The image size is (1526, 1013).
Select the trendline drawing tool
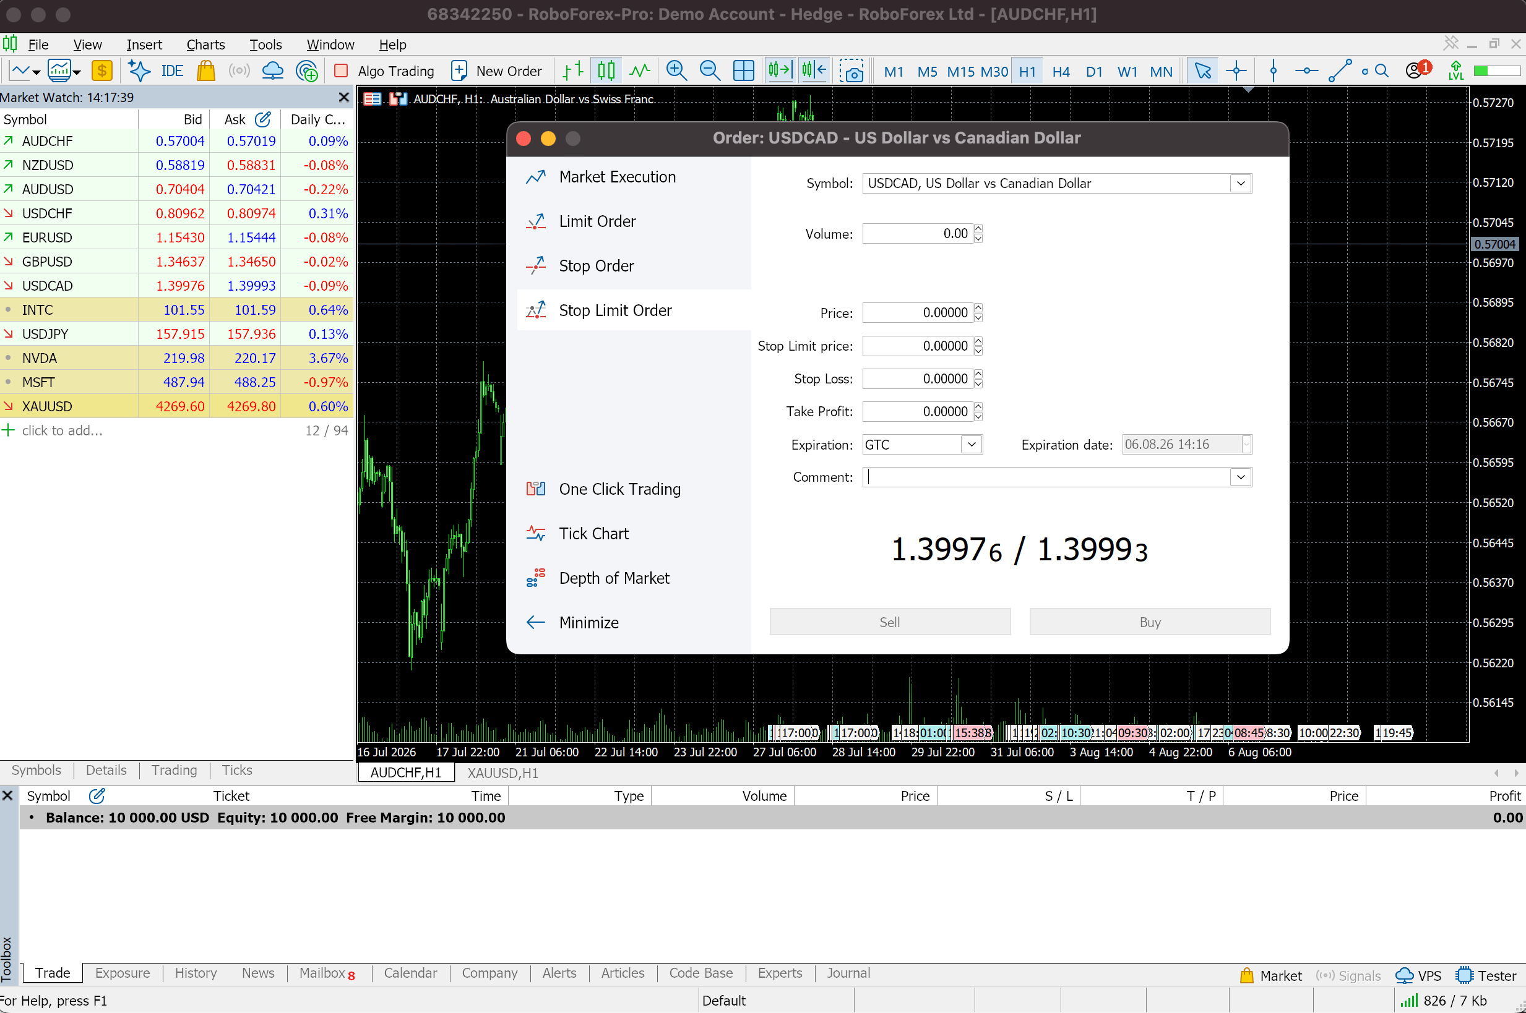tap(1340, 71)
